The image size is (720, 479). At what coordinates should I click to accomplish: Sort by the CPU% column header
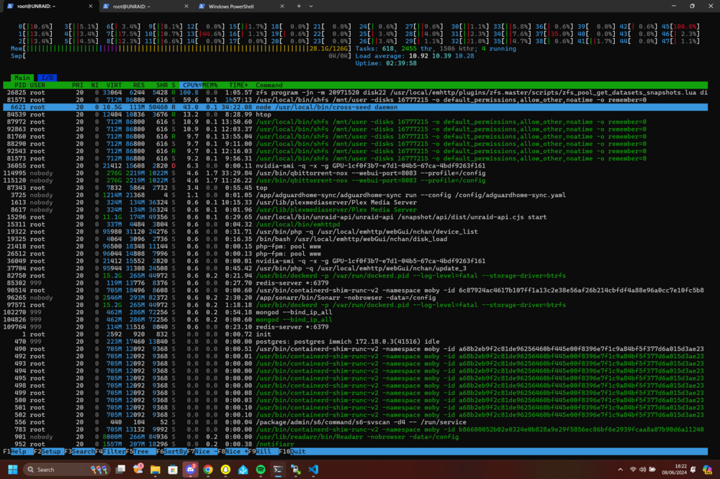tap(191, 86)
